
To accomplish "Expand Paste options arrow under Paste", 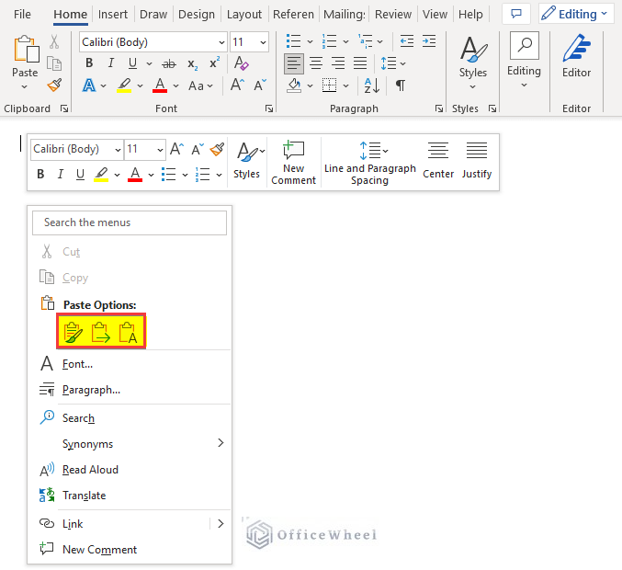I will [x=25, y=86].
